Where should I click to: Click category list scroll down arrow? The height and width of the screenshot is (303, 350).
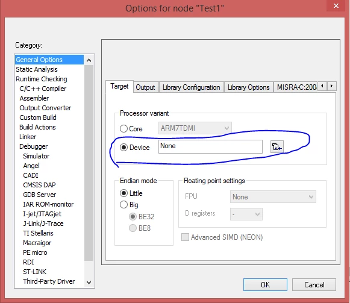point(89,283)
